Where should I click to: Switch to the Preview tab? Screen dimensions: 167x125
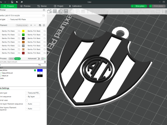click(x=25, y=6)
